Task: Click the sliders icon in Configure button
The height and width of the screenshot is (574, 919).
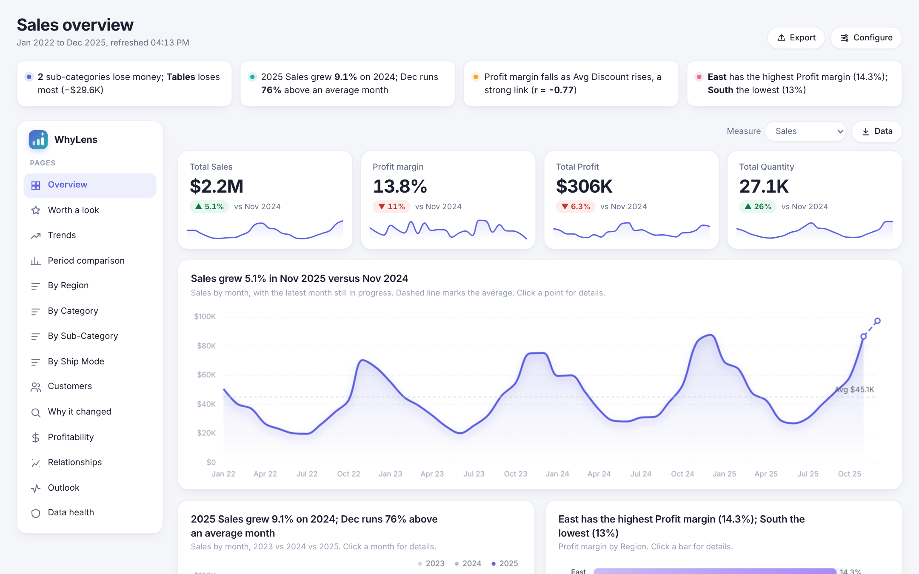Action: [x=845, y=38]
